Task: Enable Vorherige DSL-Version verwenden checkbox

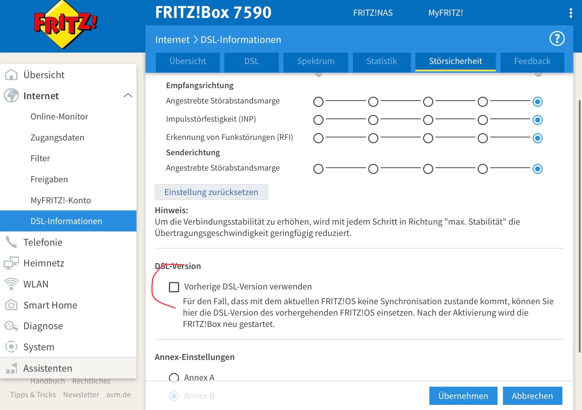Action: [x=174, y=287]
